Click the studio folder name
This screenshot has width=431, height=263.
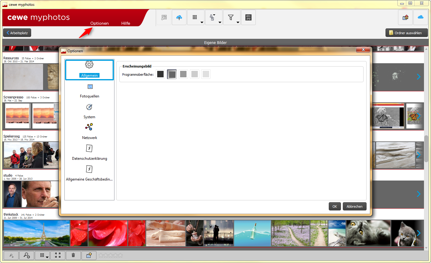[8, 175]
